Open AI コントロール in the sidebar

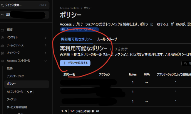click(15, 92)
